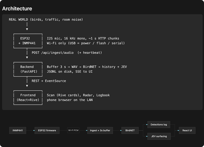Viewport: 204px width, 147px height.
Task: Select the "Detections log" flow node
Action: click(159, 124)
